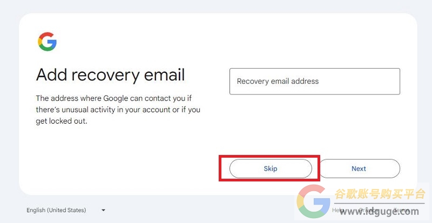Click the text "get locked out."
This screenshot has height=223, width=432.
pyautogui.click(x=62, y=121)
